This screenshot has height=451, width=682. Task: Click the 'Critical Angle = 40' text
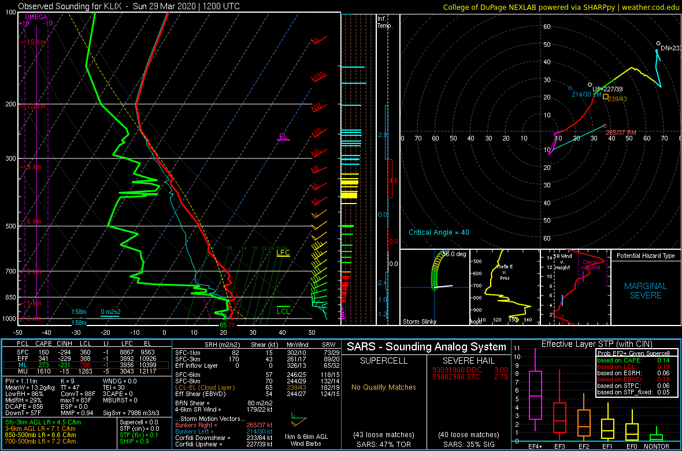click(x=439, y=232)
